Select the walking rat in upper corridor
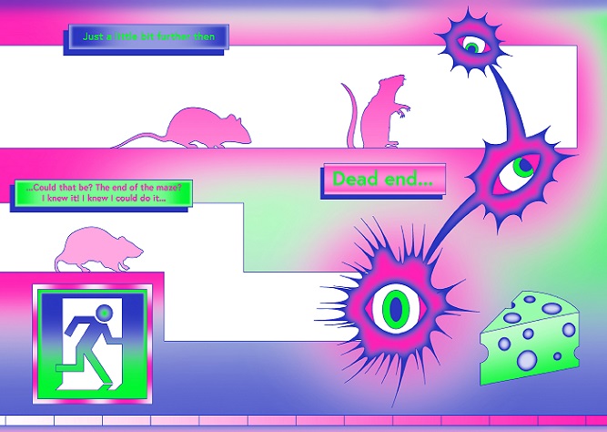The height and width of the screenshot is (432, 607). tap(182, 129)
